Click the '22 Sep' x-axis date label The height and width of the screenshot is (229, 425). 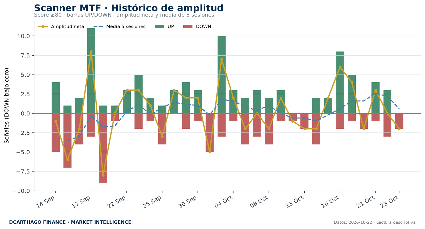[117, 202]
